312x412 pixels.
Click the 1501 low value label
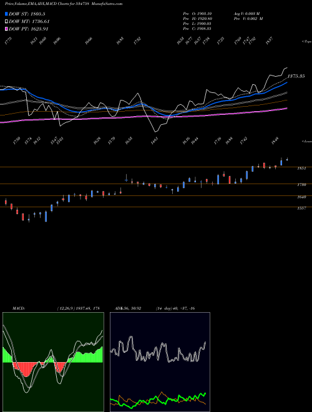pos(60,141)
